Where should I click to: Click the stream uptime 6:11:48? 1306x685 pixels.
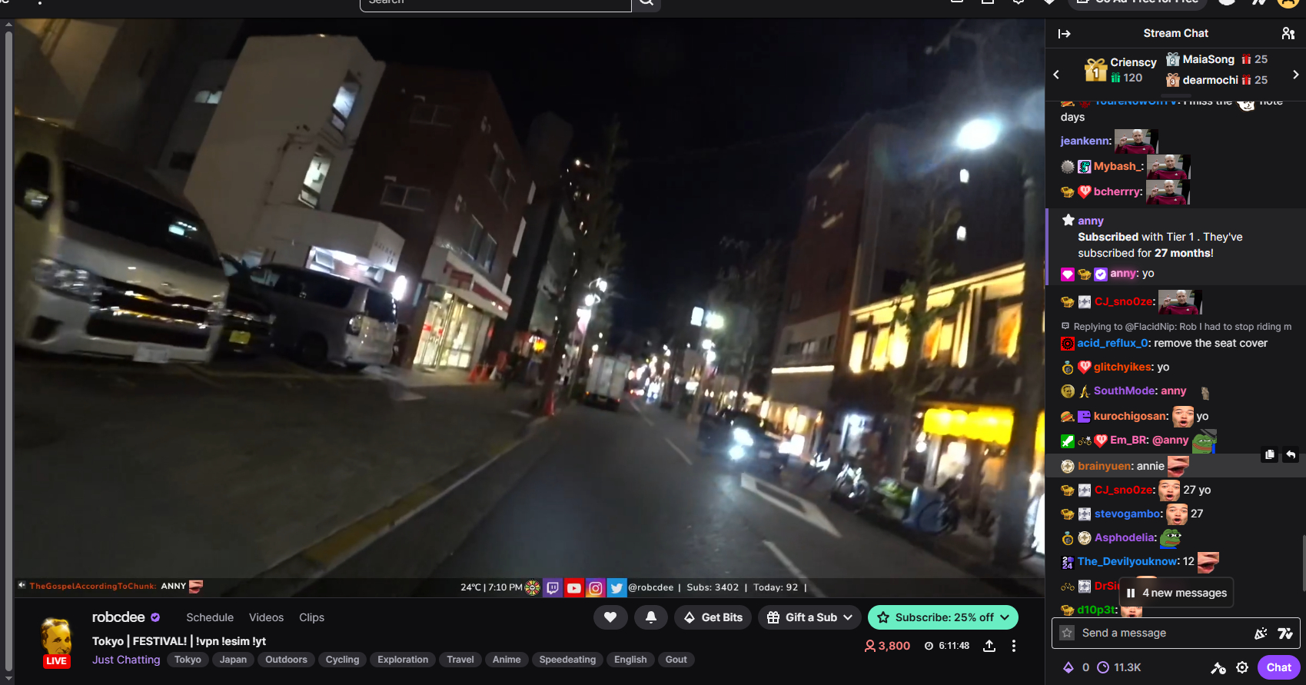[x=946, y=646]
